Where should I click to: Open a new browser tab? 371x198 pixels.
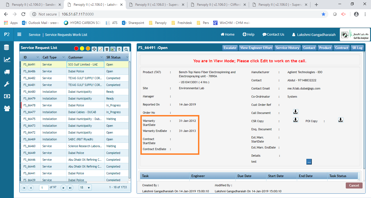point(316,5)
